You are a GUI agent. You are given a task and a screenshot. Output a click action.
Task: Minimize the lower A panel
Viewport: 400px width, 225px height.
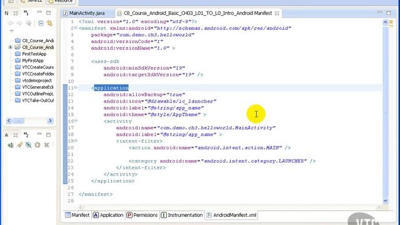39,134
